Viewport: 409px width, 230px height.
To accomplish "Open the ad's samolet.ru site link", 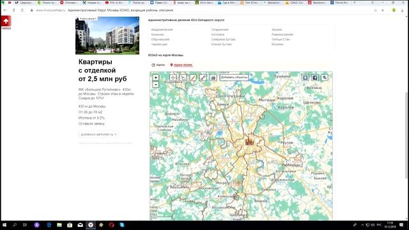I will (98, 134).
